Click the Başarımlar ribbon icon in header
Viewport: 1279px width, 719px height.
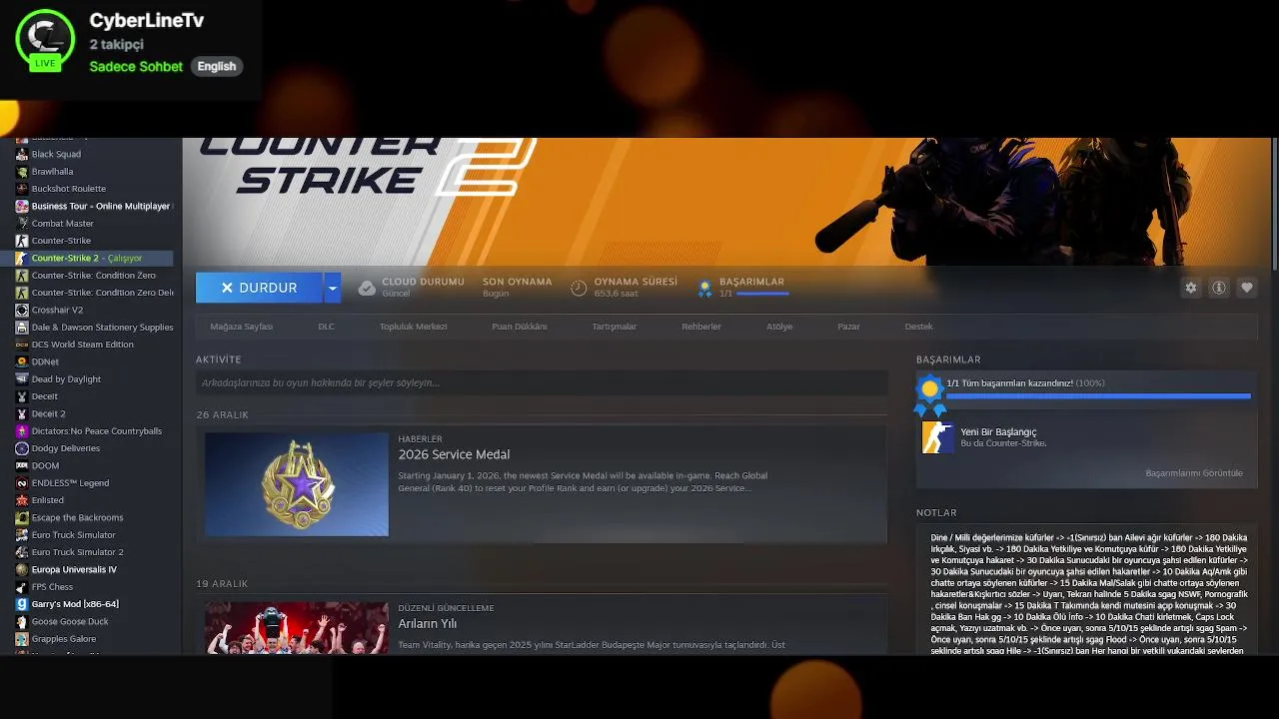pos(704,288)
